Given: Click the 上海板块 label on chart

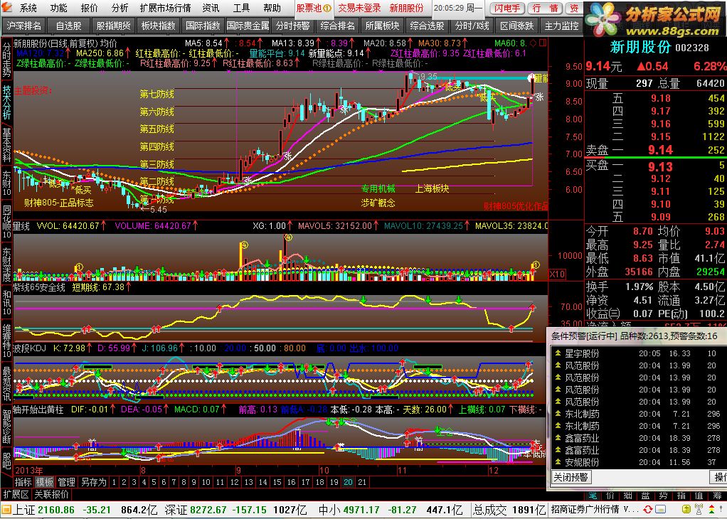Looking at the screenshot, I should click(432, 188).
